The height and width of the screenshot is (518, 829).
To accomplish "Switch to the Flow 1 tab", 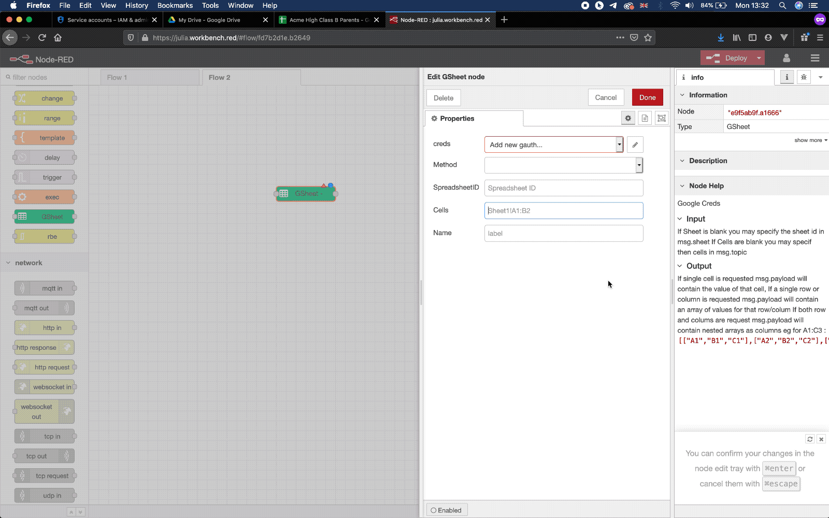I will coord(150,77).
